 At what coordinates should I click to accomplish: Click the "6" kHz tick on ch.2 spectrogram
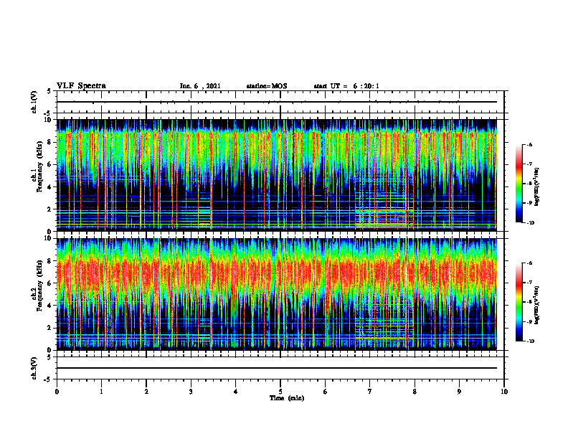click(x=50, y=283)
